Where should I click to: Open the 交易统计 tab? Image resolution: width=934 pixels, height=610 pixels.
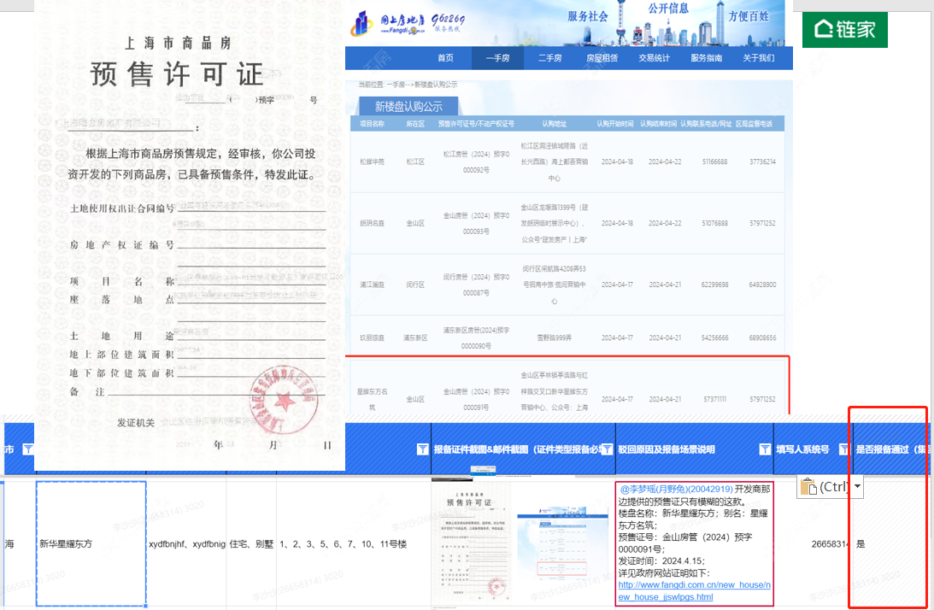[x=655, y=57]
